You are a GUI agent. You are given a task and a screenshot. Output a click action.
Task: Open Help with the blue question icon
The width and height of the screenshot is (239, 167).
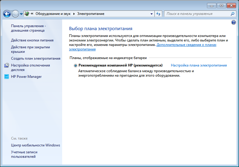(234, 22)
